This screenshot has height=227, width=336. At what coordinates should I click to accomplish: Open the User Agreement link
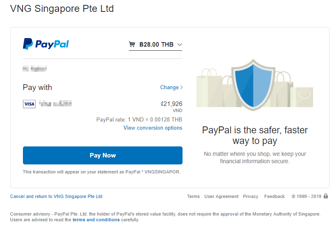pos(221,196)
